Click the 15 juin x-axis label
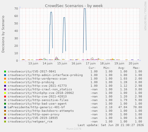 (x=62, y=63)
